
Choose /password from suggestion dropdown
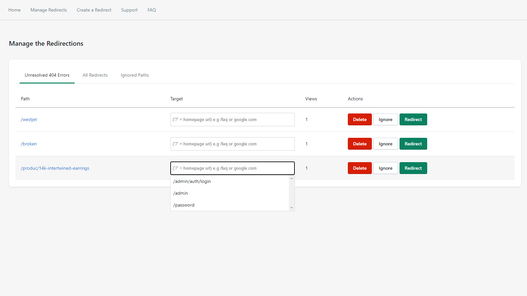coord(184,205)
